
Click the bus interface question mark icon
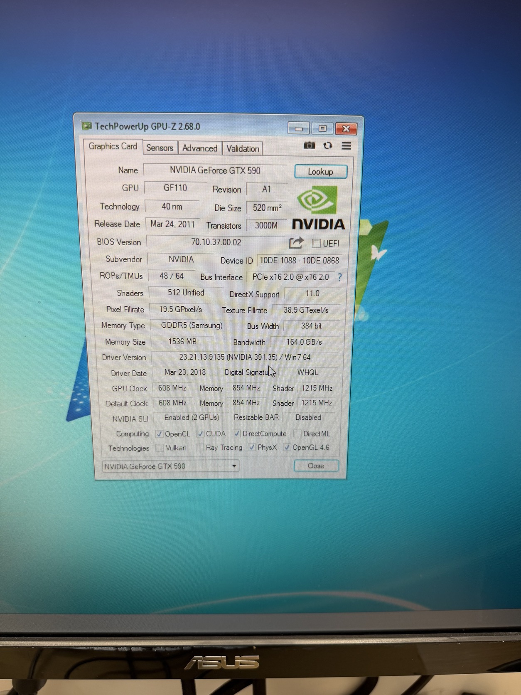coord(339,277)
